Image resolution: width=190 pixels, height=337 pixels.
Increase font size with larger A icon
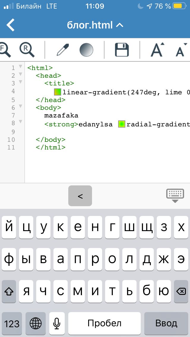(157, 50)
